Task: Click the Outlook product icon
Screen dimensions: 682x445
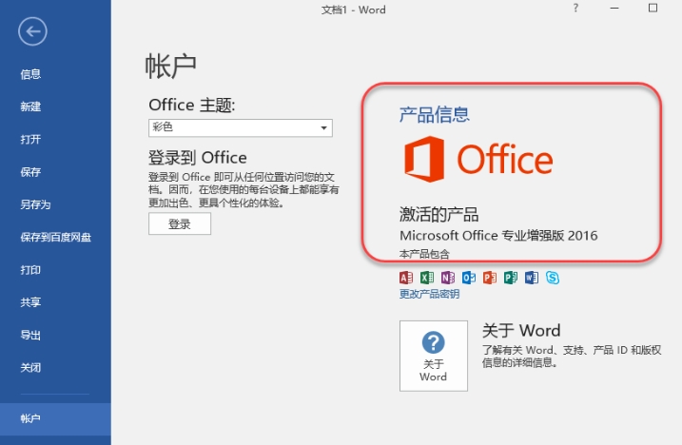Action: (469, 277)
